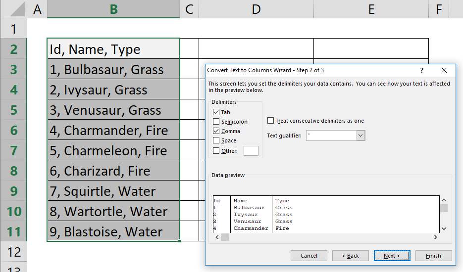Click the Cancel button
Image resolution: width=463 pixels, height=272 pixels.
pyautogui.click(x=309, y=256)
